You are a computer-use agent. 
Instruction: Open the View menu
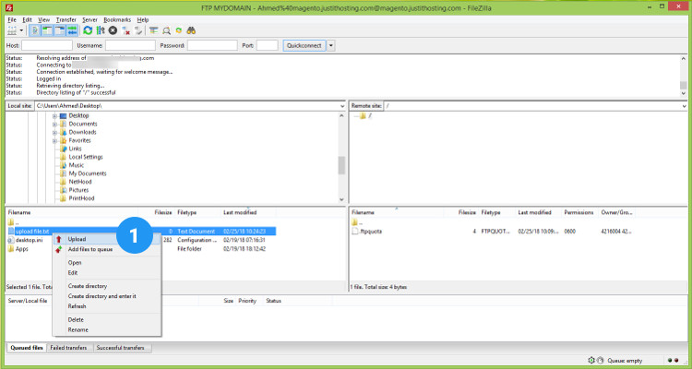point(43,20)
